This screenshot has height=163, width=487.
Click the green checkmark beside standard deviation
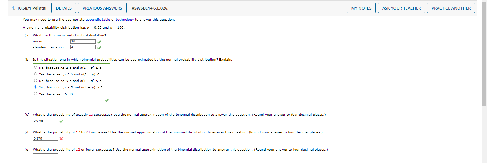tap(99, 48)
